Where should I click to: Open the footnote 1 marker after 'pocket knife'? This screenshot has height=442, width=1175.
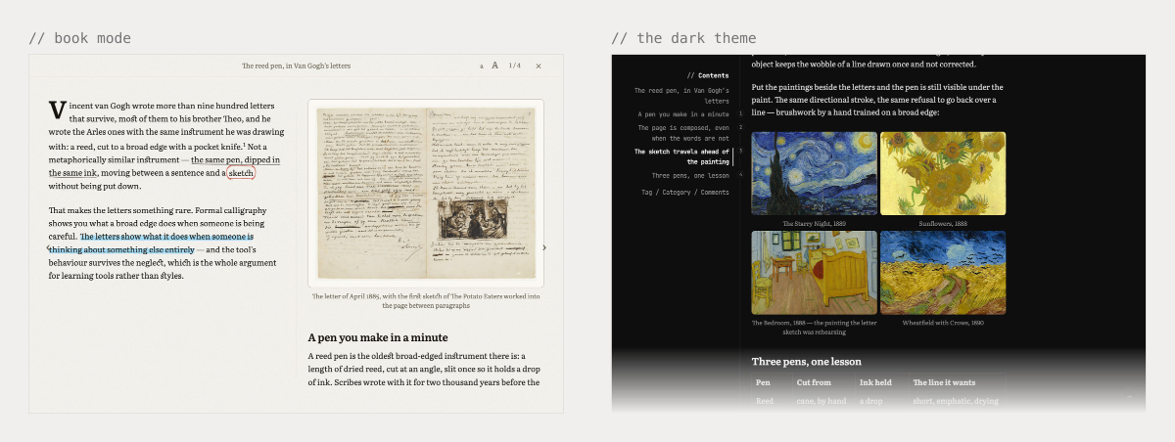[x=244, y=145]
